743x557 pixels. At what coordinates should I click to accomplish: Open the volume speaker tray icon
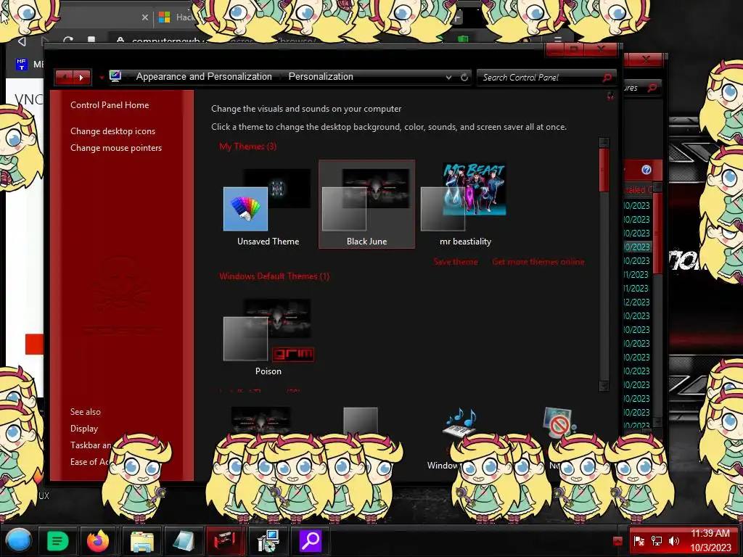673,541
